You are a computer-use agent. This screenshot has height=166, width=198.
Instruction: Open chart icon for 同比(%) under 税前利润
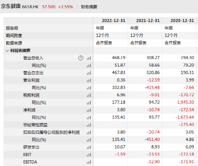coord(89,103)
